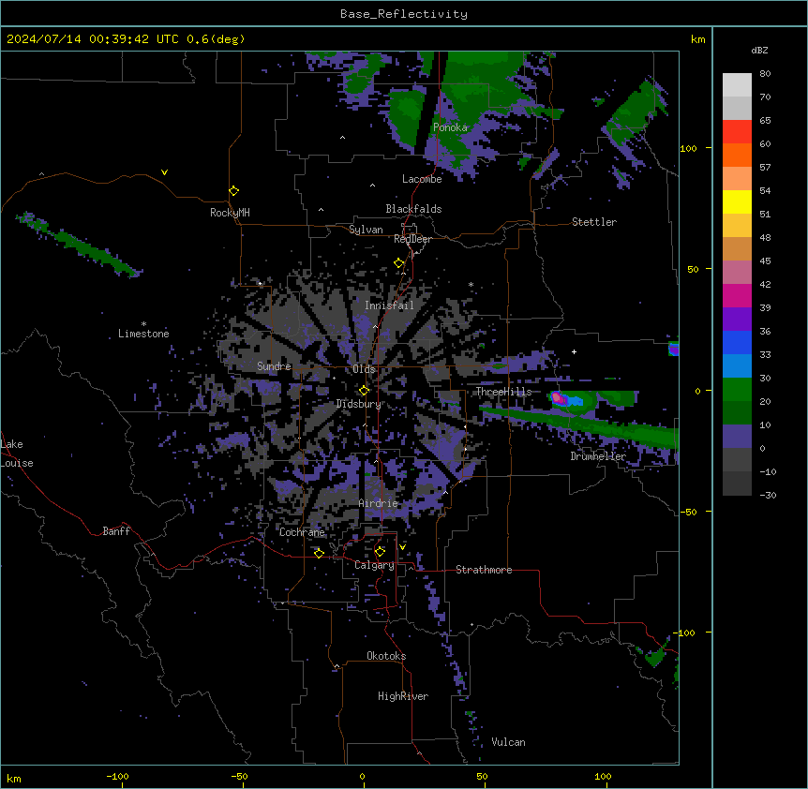Click the -50 tick on the bottom axis
Screen dimensions: 808x789
[239, 777]
